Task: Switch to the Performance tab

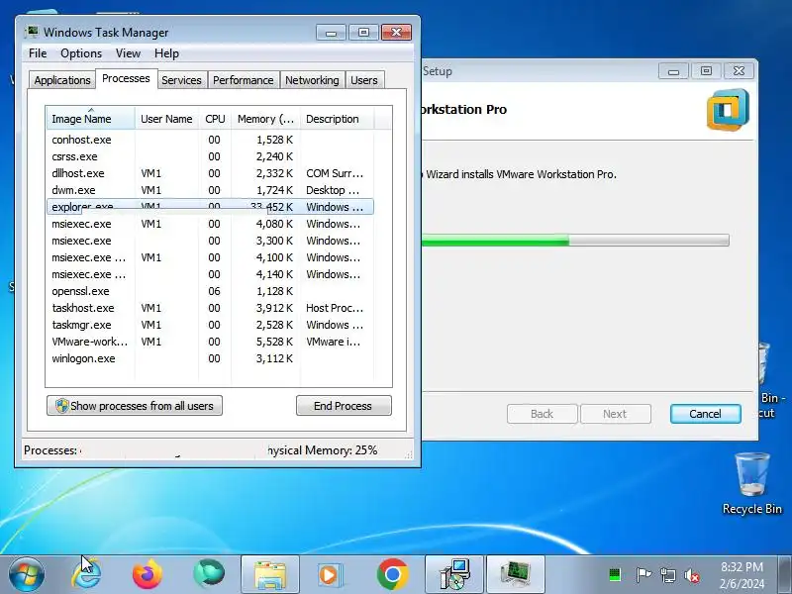Action: coord(243,80)
